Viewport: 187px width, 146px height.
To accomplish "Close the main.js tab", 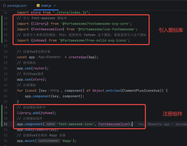I will [55, 6].
